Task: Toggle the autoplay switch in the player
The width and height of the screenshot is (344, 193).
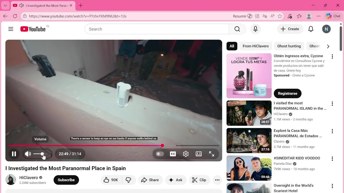Action: (x=160, y=154)
